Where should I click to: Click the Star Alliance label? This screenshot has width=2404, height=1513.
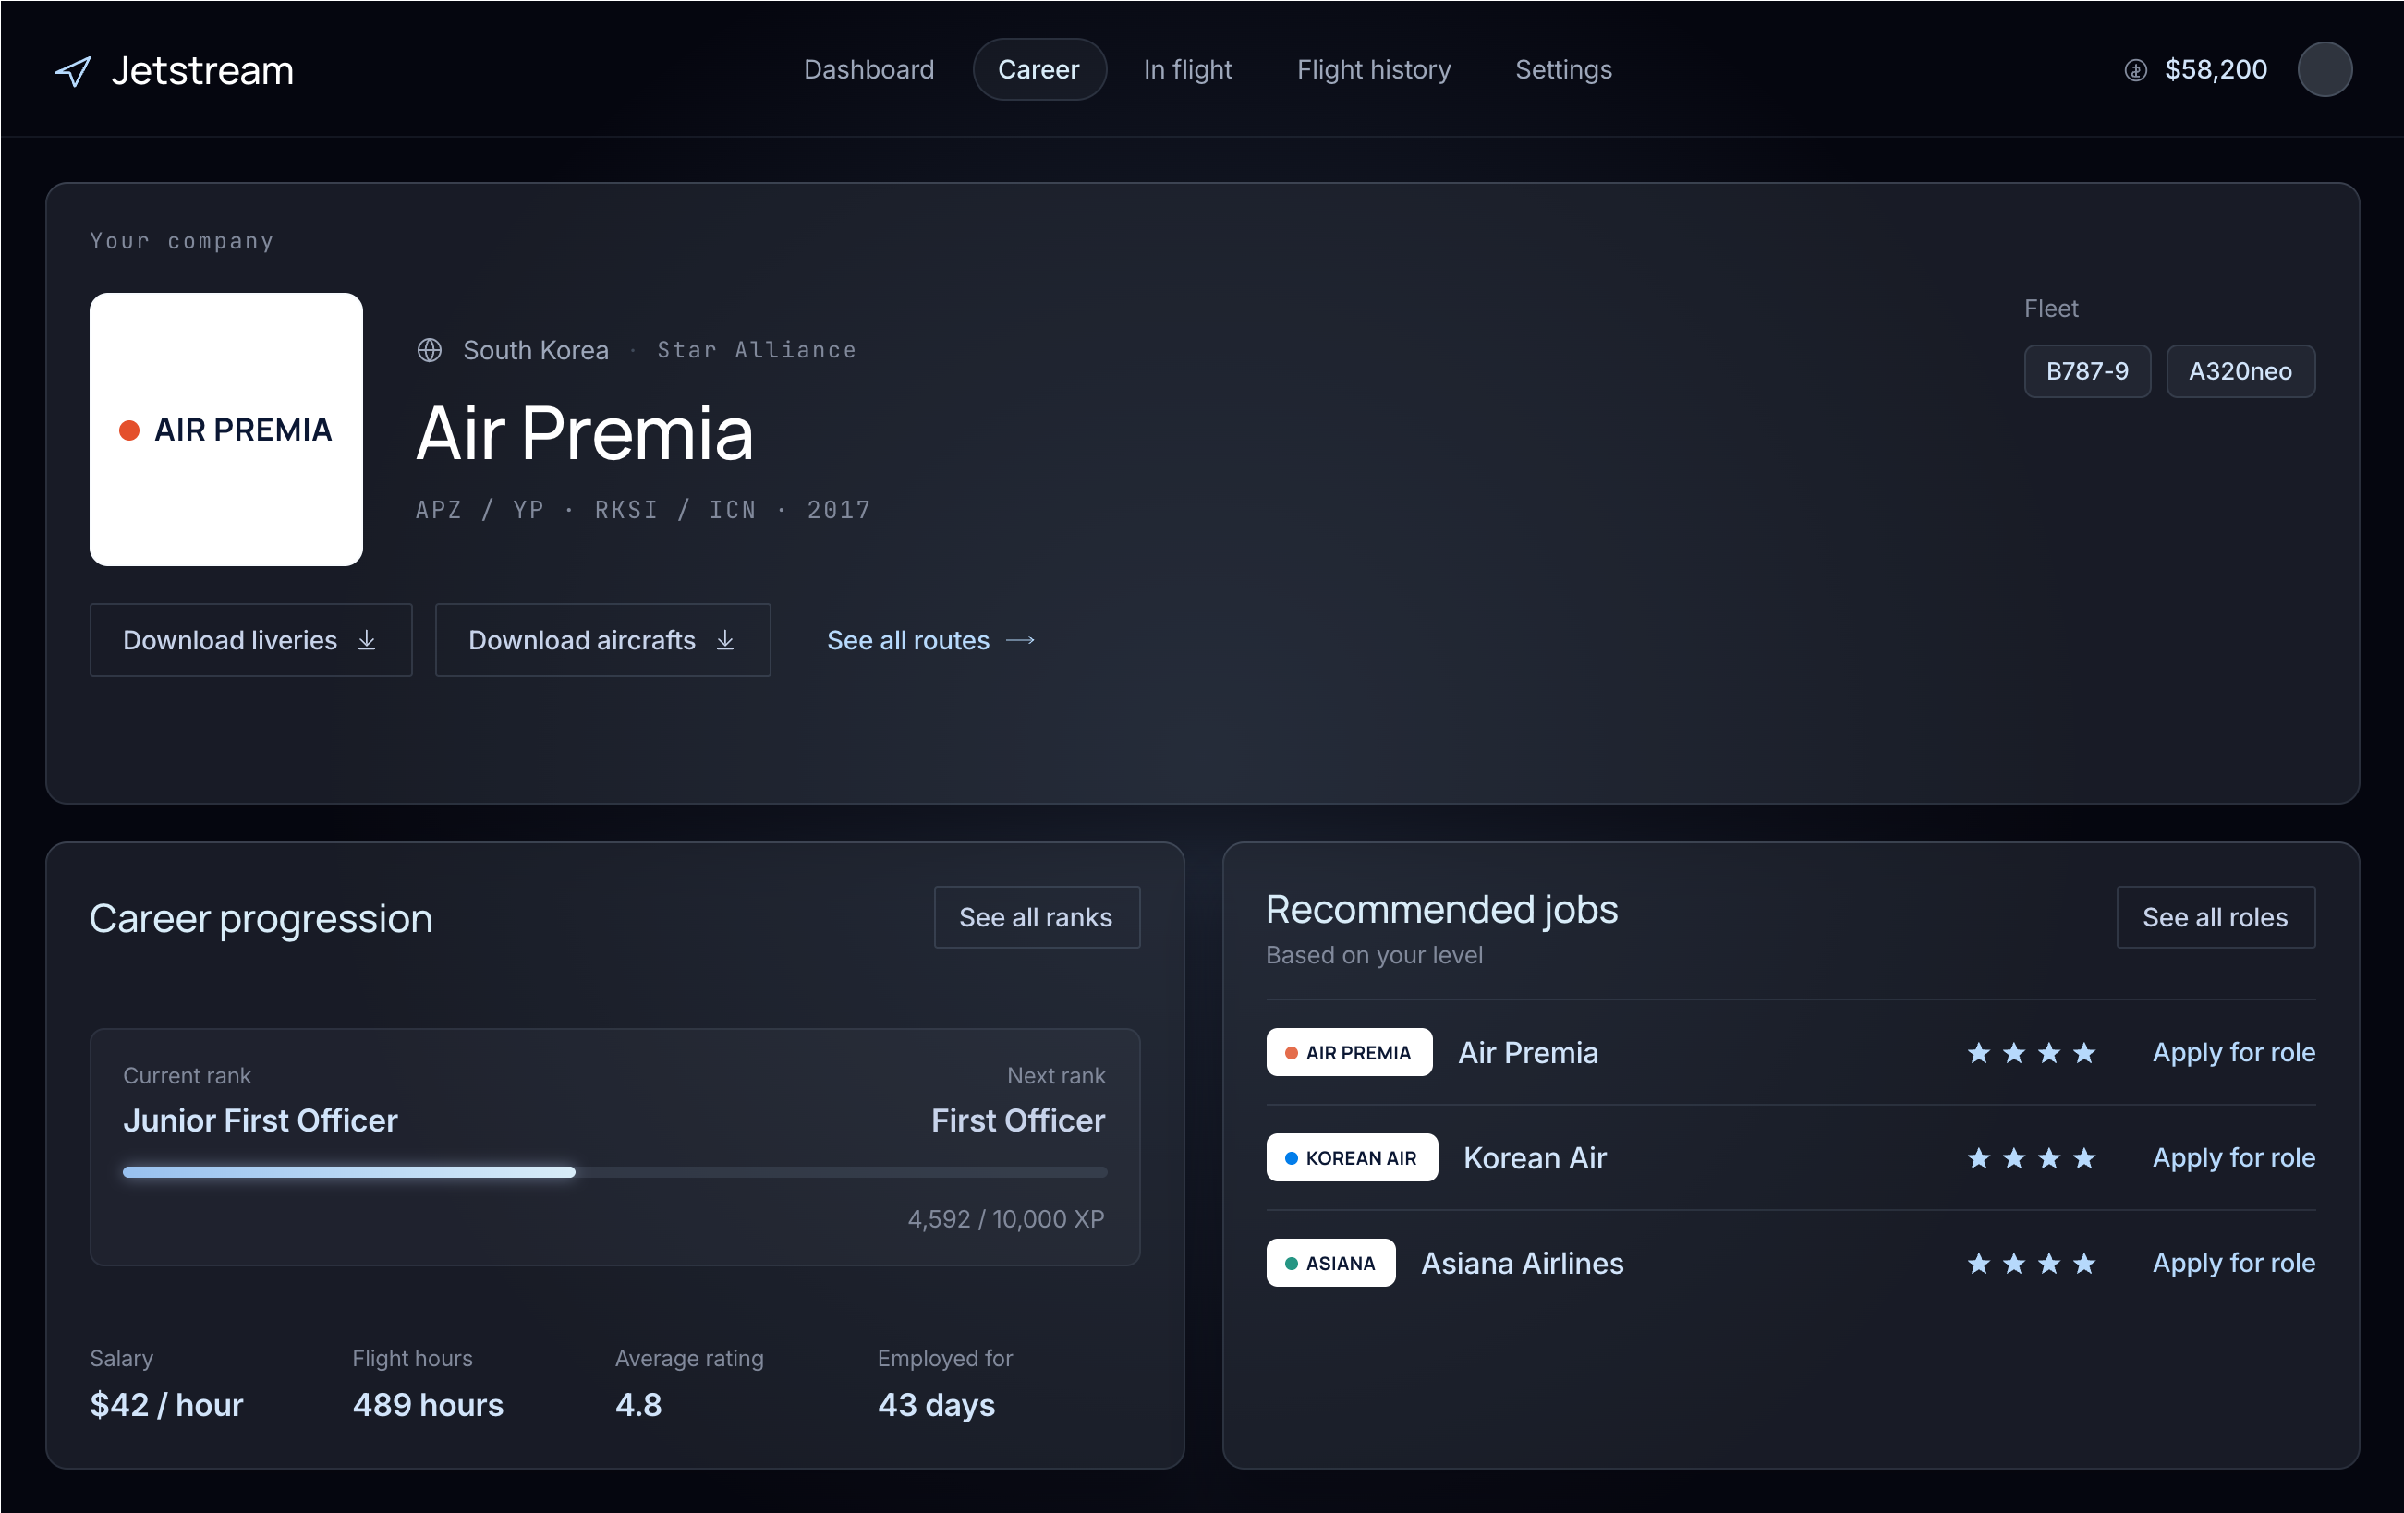(x=757, y=350)
